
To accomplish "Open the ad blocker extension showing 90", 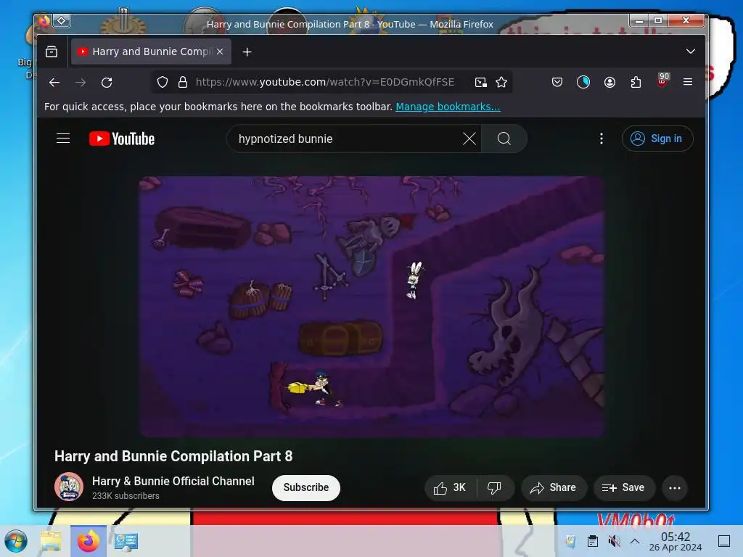I will tap(662, 81).
